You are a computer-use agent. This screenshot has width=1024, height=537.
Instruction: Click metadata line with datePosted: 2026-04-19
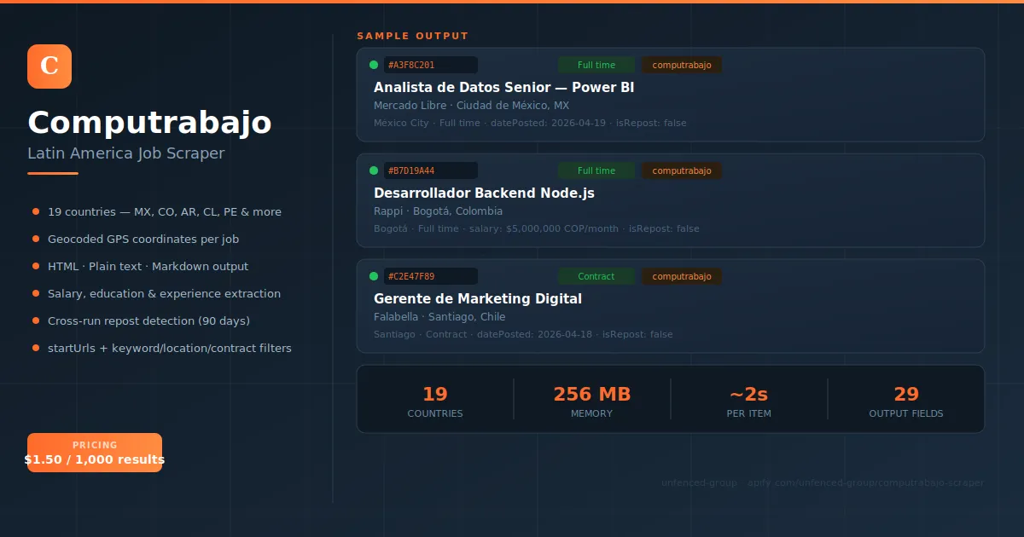point(530,123)
